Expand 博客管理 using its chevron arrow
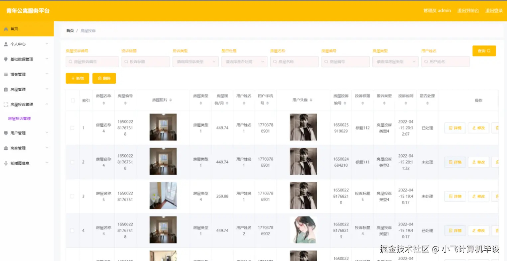This screenshot has height=261, width=507. (x=47, y=74)
